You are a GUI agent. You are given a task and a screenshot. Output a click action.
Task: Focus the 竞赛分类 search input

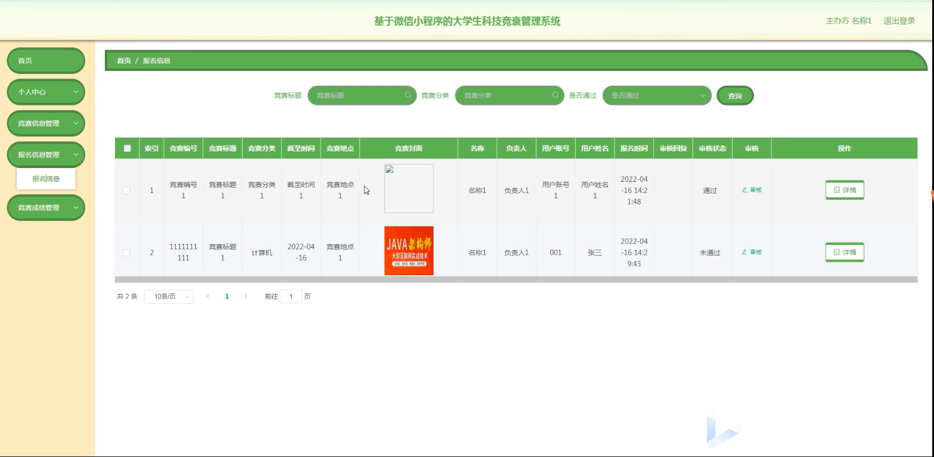point(510,95)
